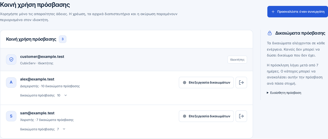Viewport: 328px width, 139px height.
Task: Click the plus icon on the invite button
Action: coord(273,12)
